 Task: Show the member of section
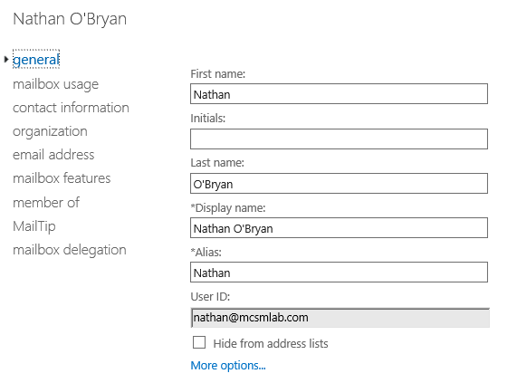tap(46, 203)
